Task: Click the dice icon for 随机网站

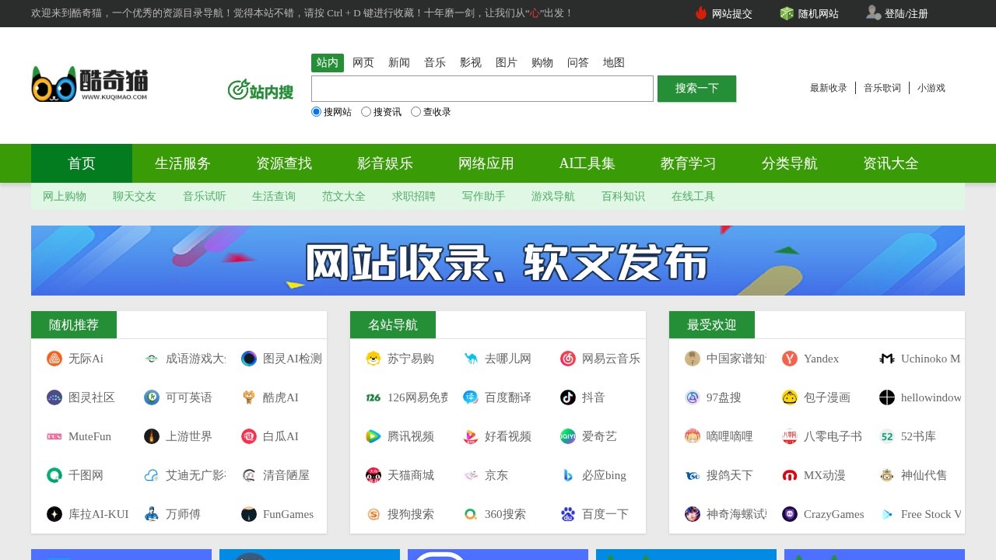Action: (x=787, y=13)
